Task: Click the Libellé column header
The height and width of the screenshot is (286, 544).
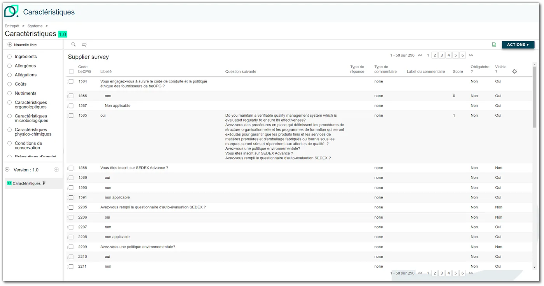Action: pyautogui.click(x=106, y=72)
